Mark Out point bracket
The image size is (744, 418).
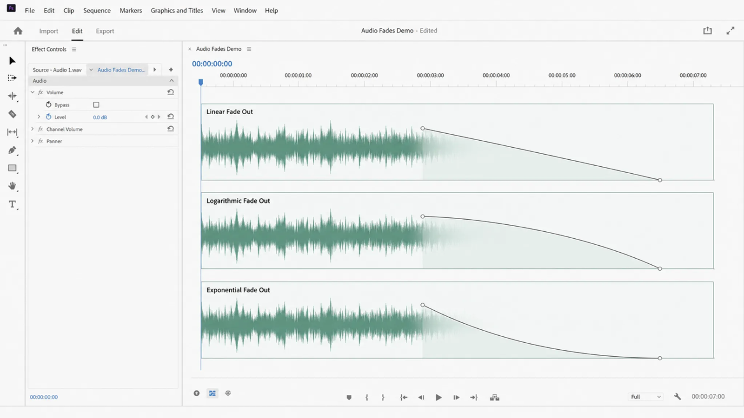click(383, 398)
